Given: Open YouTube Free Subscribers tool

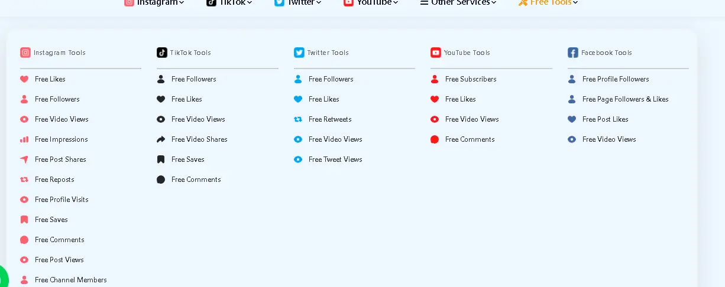Looking at the screenshot, I should click(471, 79).
